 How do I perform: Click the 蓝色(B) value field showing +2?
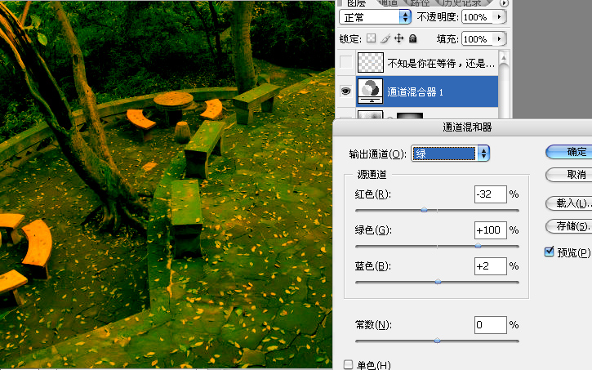tap(491, 266)
